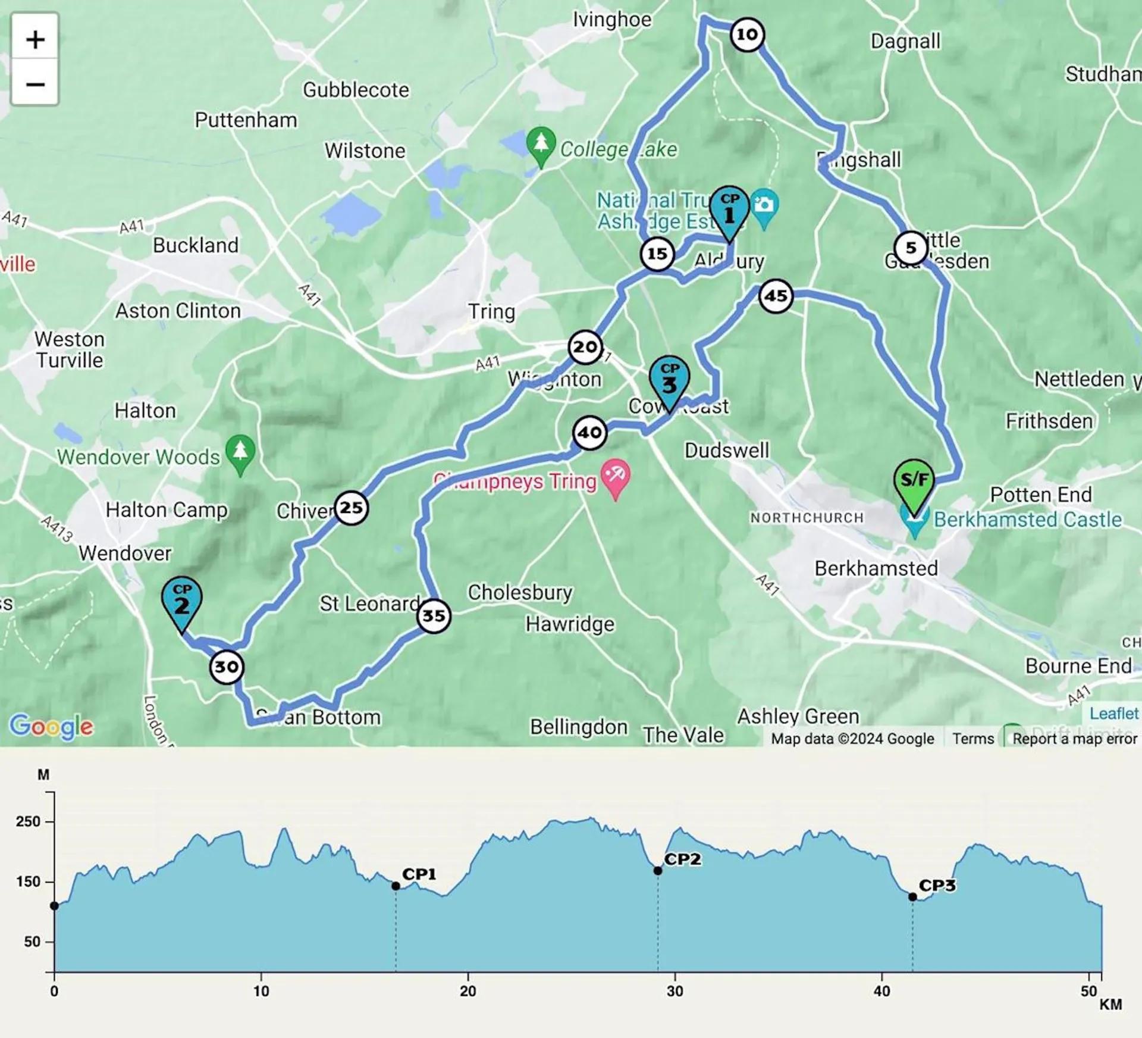Click the Dagnall place label
Viewport: 1142px width, 1038px height.
905,41
